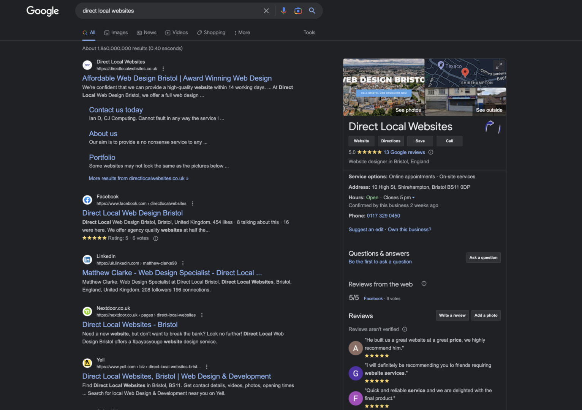The height and width of the screenshot is (410, 582).
Task: Click the Own this business? link
Action: point(410,230)
